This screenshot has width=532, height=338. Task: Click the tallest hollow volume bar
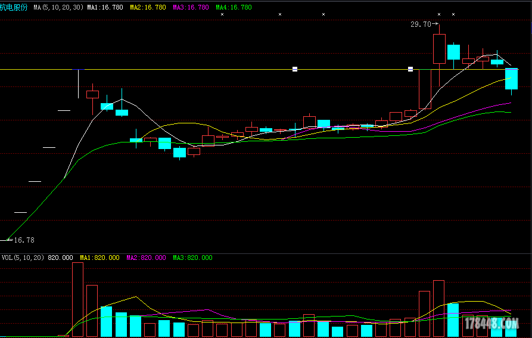click(77, 299)
